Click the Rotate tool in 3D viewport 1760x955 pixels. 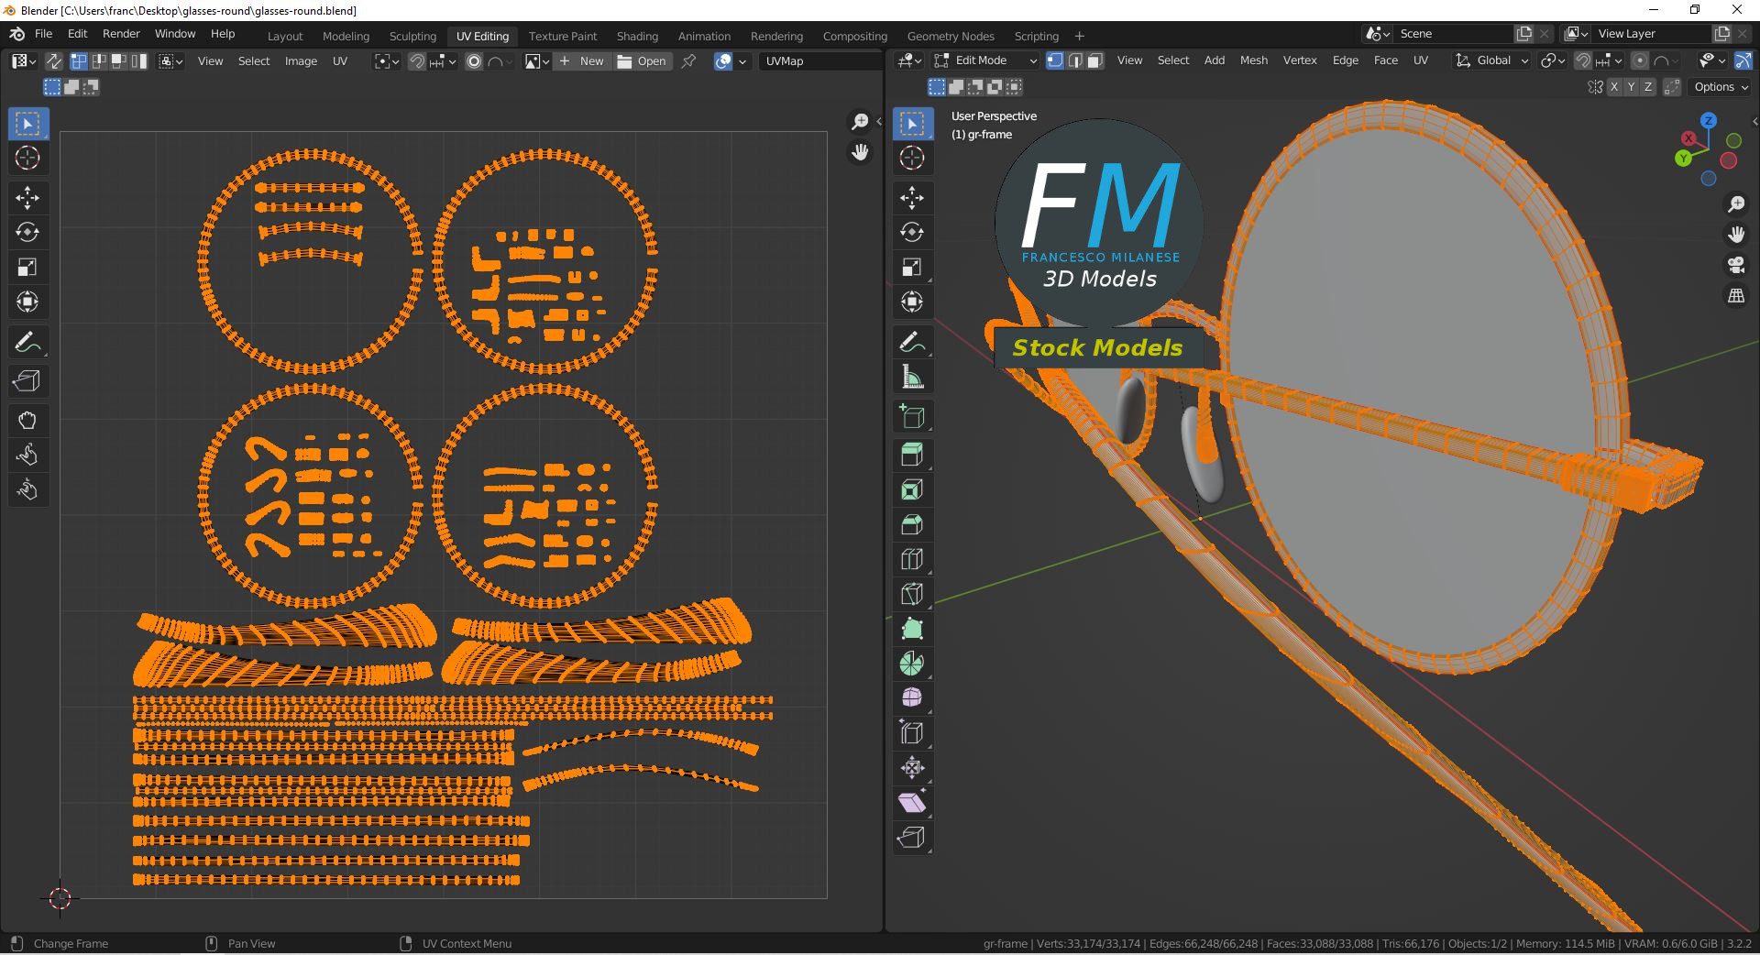pyautogui.click(x=912, y=233)
